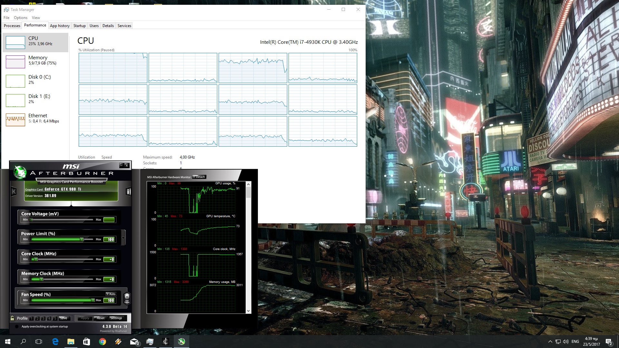Click the Kombustor K icon

(x=14, y=192)
